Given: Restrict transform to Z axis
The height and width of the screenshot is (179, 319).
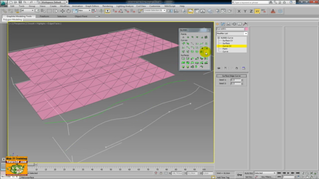Looking at the screenshot, I should [x=251, y=11].
